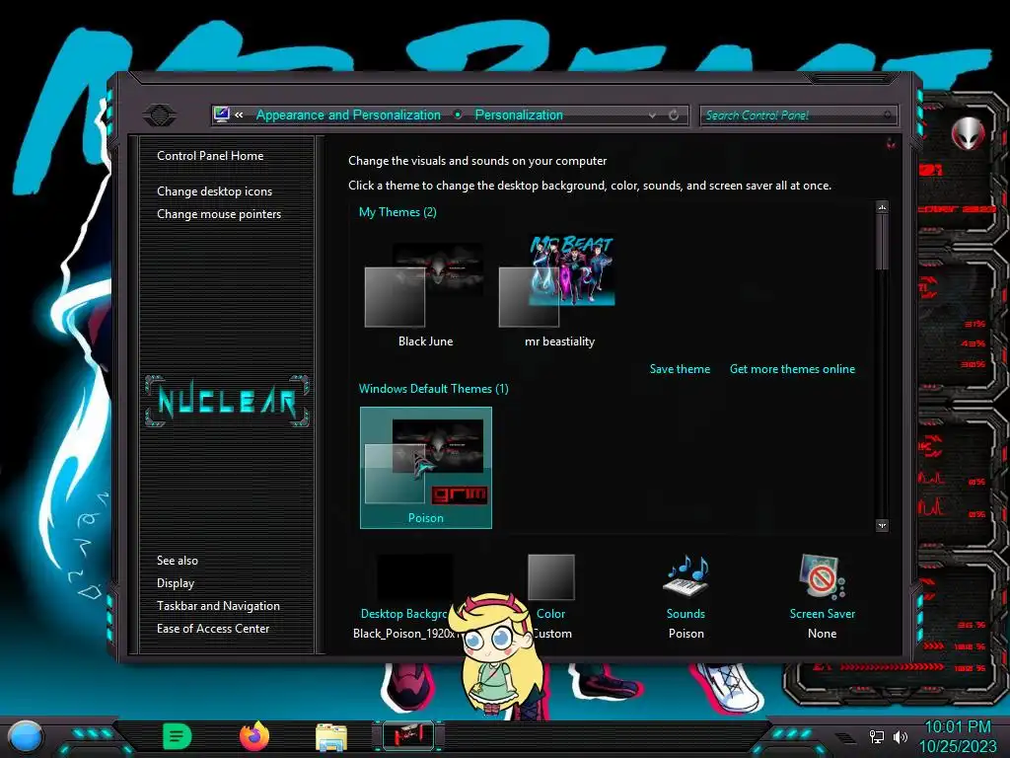This screenshot has height=758, width=1010.
Task: Click the volume speaker tray icon
Action: point(901,736)
